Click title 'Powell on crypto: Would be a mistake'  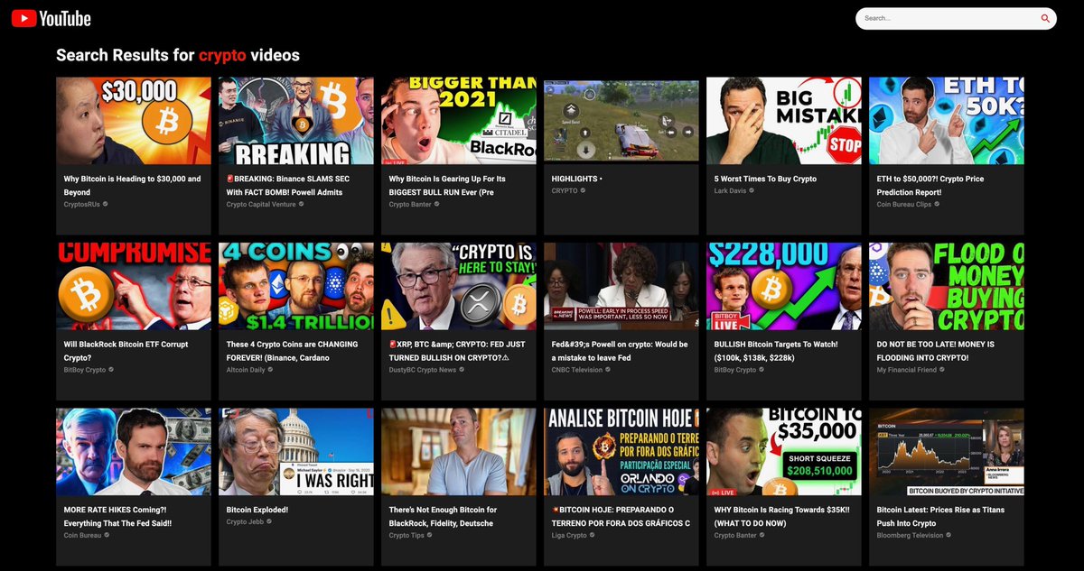(620, 351)
